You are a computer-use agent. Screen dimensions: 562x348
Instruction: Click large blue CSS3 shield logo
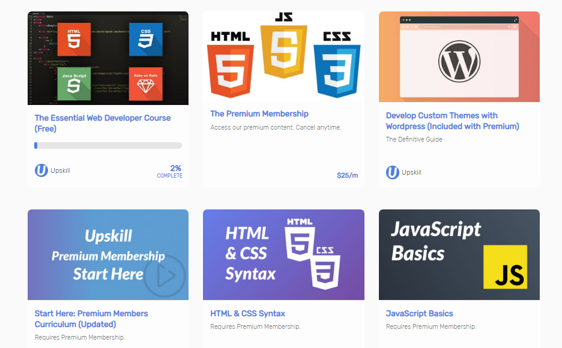coord(337,71)
